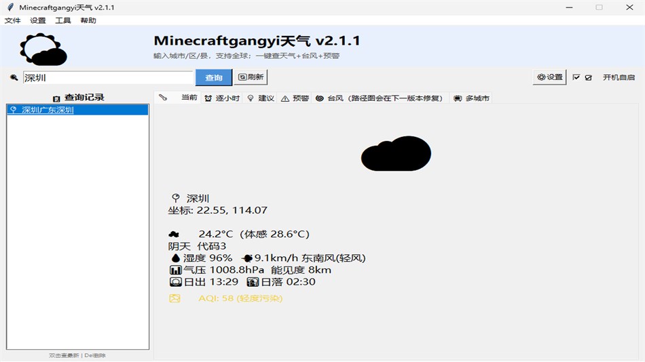
Task: Switch to the 台风 tab
Action: (380, 98)
